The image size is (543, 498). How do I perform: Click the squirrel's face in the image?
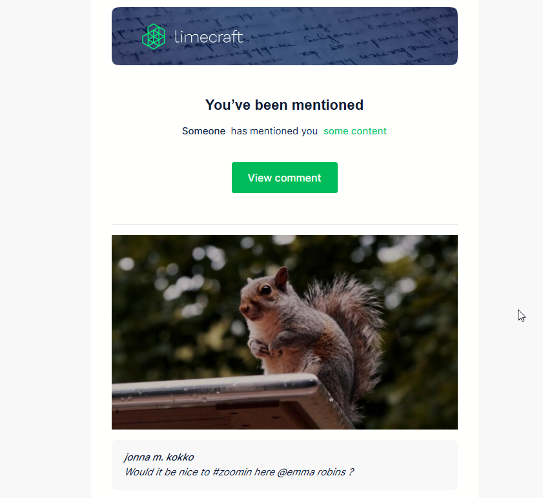(258, 298)
